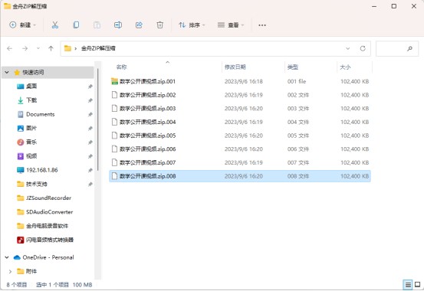Refresh the current folder view
This screenshot has width=424, height=291.
tap(363, 48)
